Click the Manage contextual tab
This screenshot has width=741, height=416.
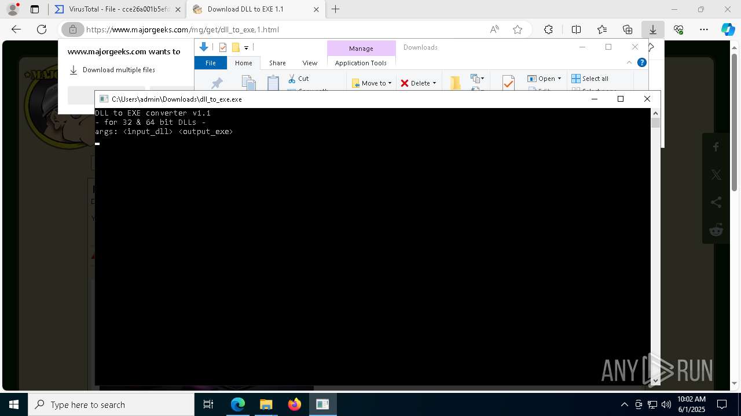click(x=361, y=49)
